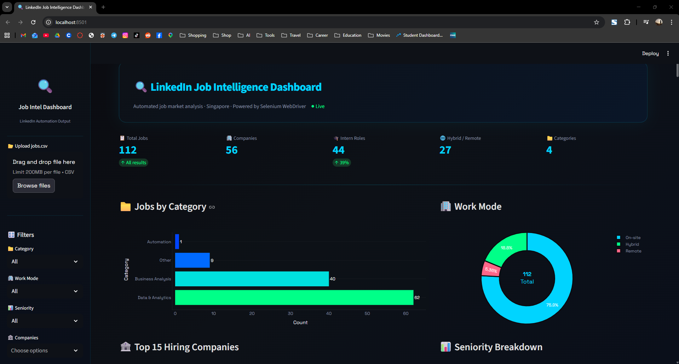Open the Companies Choose options multiselect
This screenshot has width=679, height=364.
point(45,351)
